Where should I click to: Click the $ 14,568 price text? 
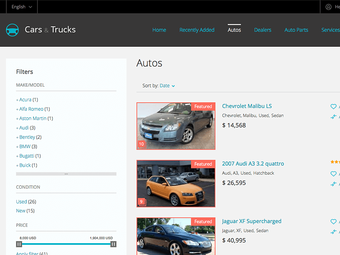coord(234,125)
